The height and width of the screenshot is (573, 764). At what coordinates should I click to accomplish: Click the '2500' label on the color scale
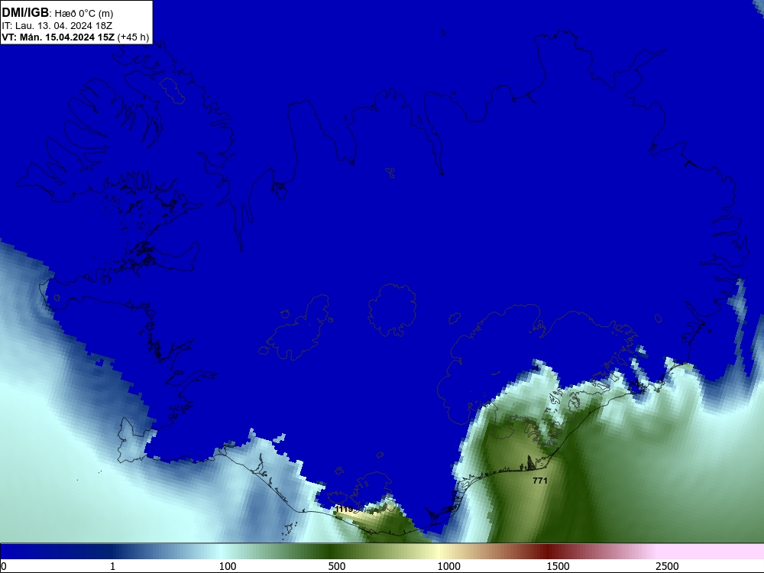pyautogui.click(x=666, y=566)
